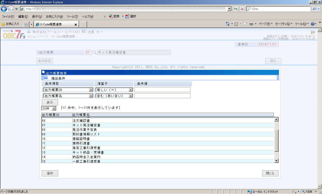Click the list scrollbar up arrow
Image resolution: width=322 pixels, height=194 pixels.
pos(276,120)
